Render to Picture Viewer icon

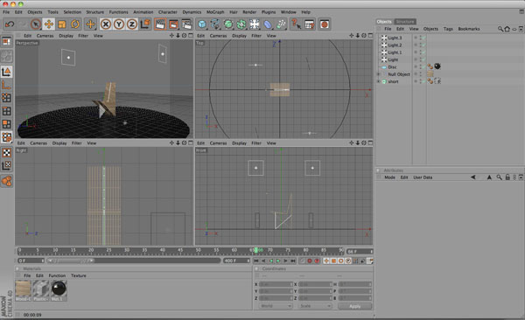pos(173,24)
